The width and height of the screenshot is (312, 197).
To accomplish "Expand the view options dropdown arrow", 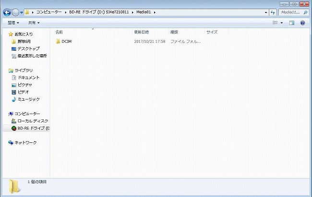I will (x=282, y=23).
